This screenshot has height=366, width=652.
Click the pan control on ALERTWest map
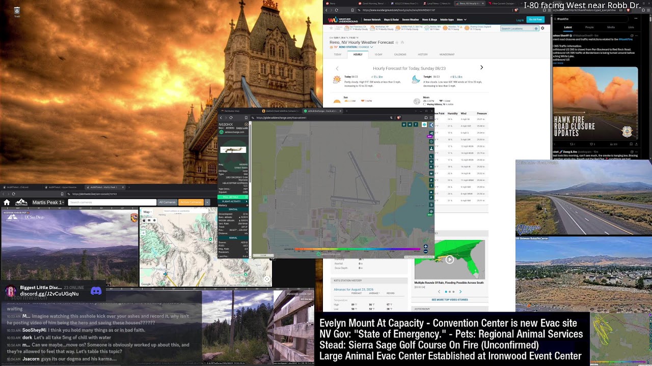pos(266,279)
